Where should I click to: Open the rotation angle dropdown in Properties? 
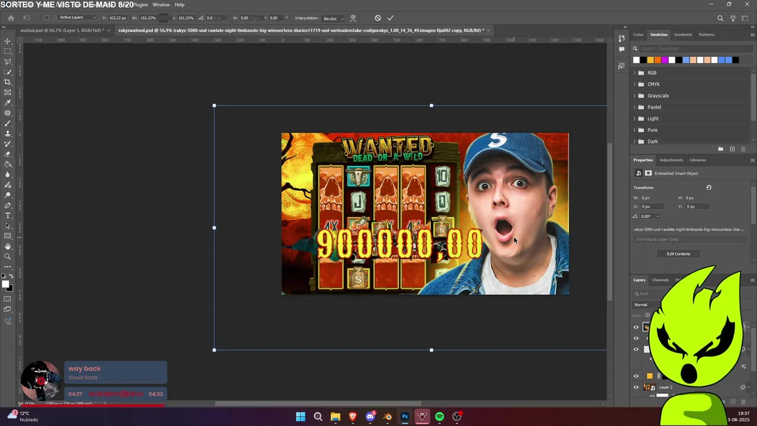coord(658,216)
